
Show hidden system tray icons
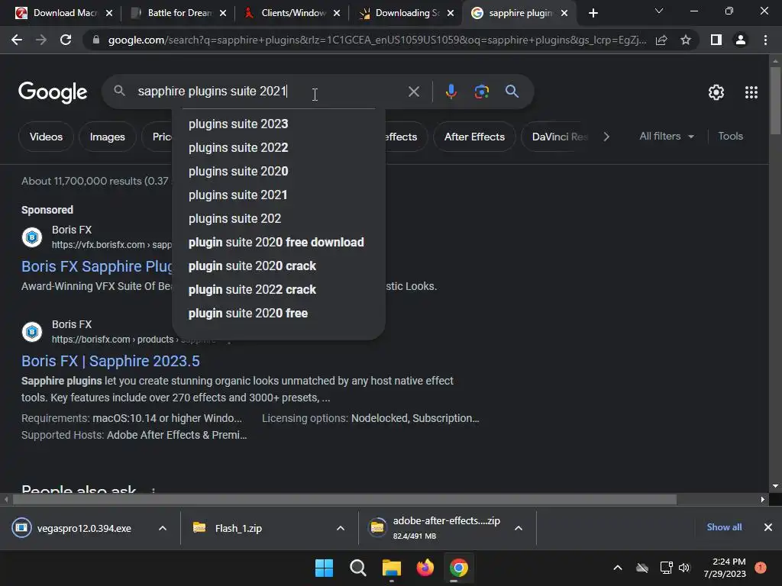[x=617, y=568]
